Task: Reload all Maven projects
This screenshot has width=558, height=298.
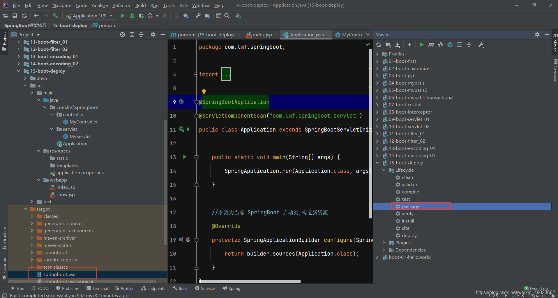Action: (x=379, y=45)
